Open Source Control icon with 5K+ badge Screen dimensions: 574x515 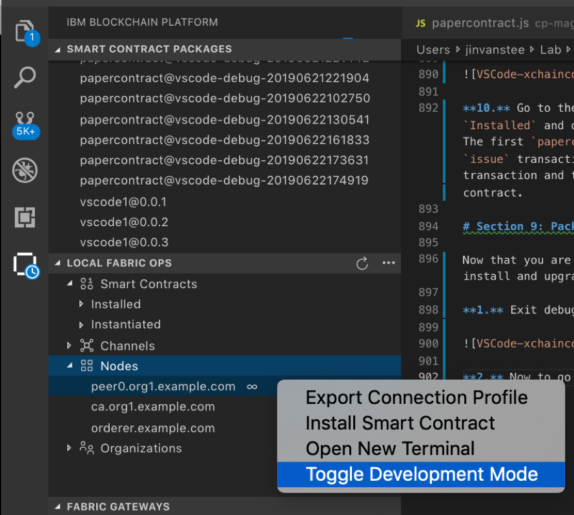tap(25, 125)
